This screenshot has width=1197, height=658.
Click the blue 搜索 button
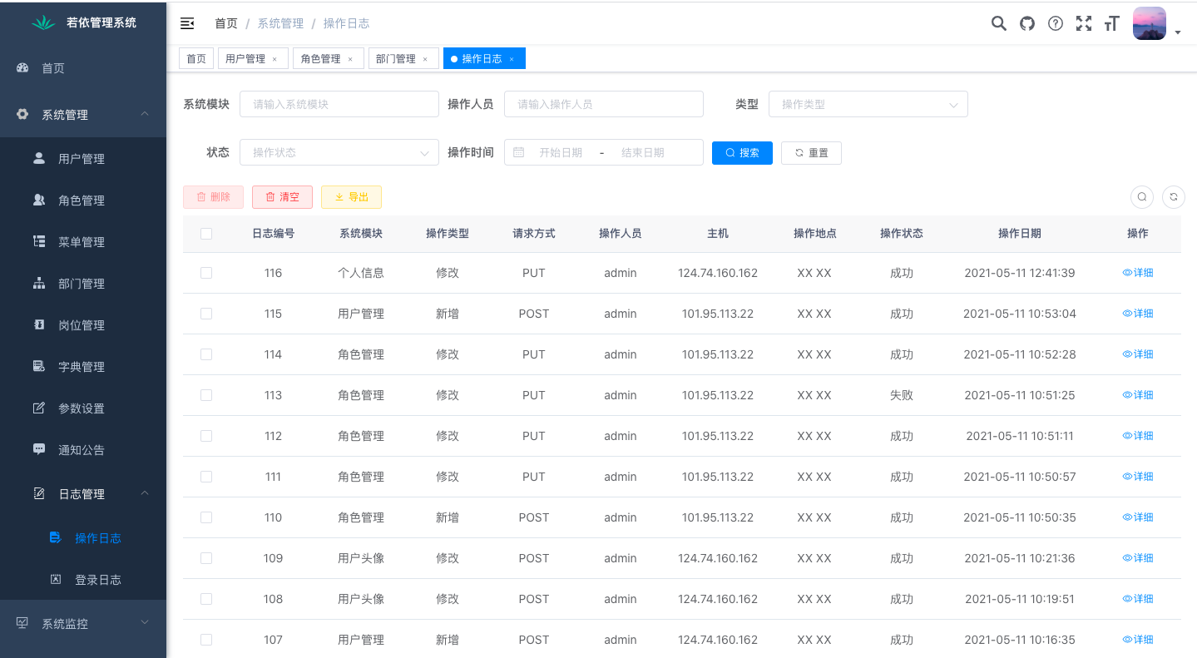pos(742,153)
